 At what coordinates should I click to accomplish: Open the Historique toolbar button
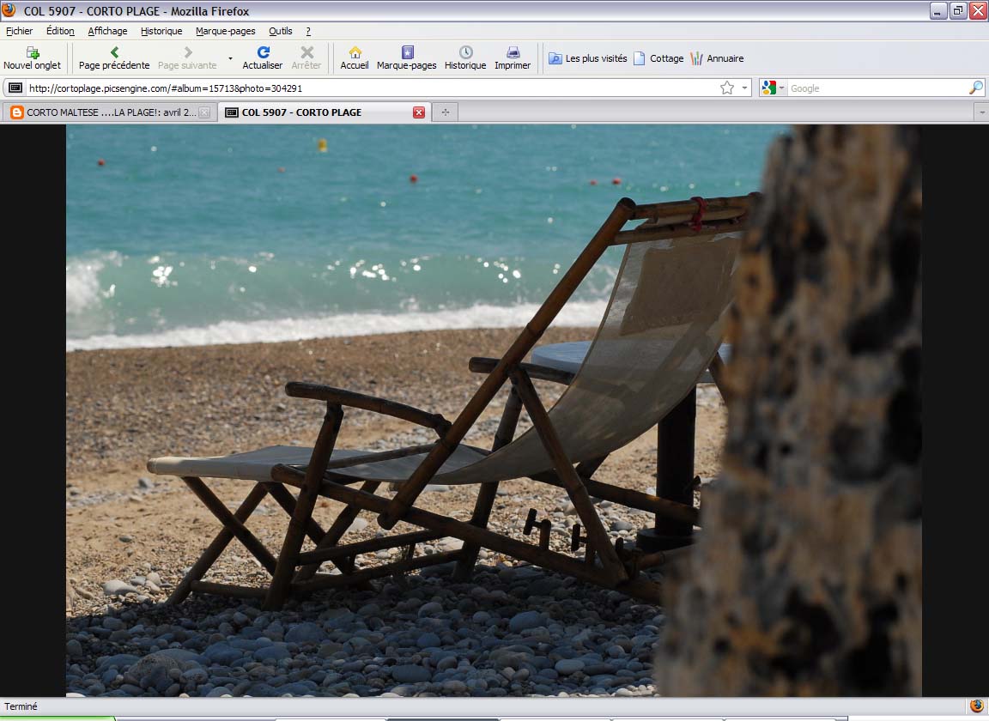[x=465, y=58]
